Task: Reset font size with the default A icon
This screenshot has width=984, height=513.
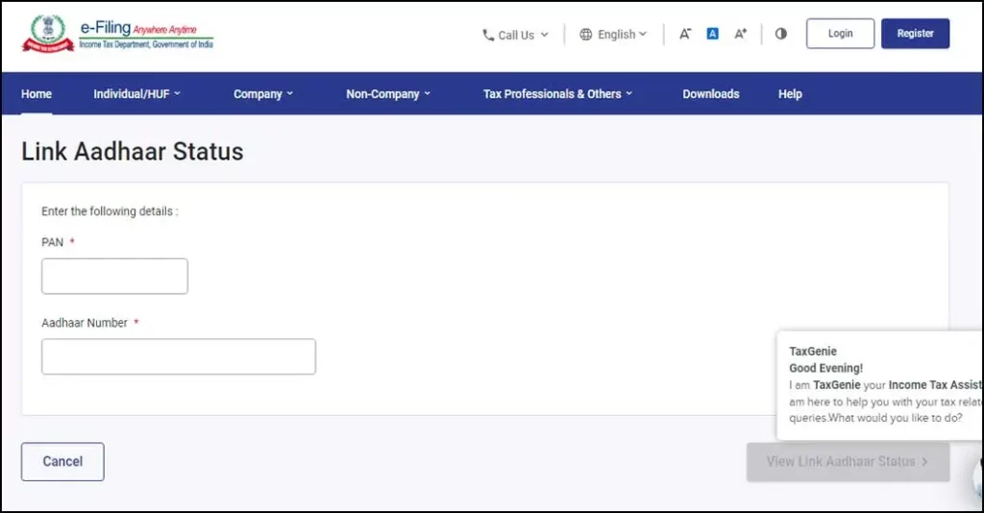Action: [x=712, y=34]
